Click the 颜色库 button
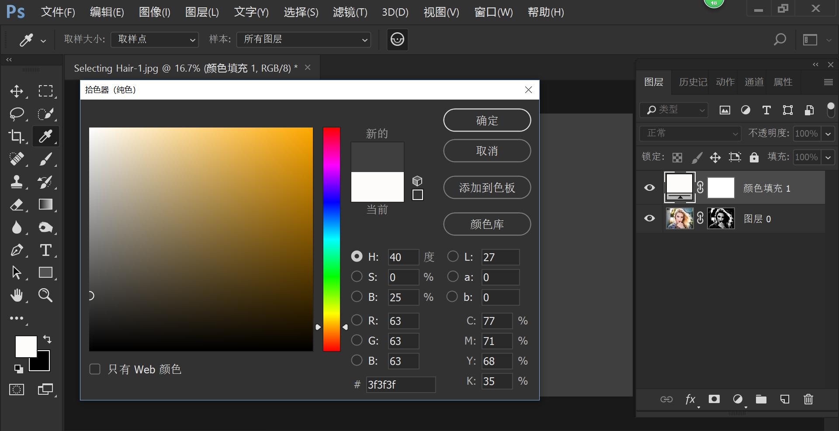The image size is (839, 431). (x=486, y=224)
